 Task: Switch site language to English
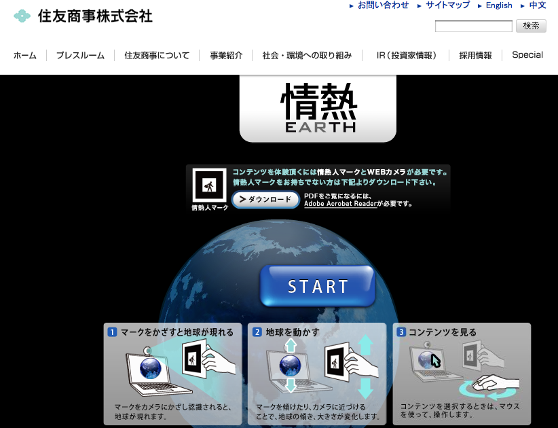(499, 5)
